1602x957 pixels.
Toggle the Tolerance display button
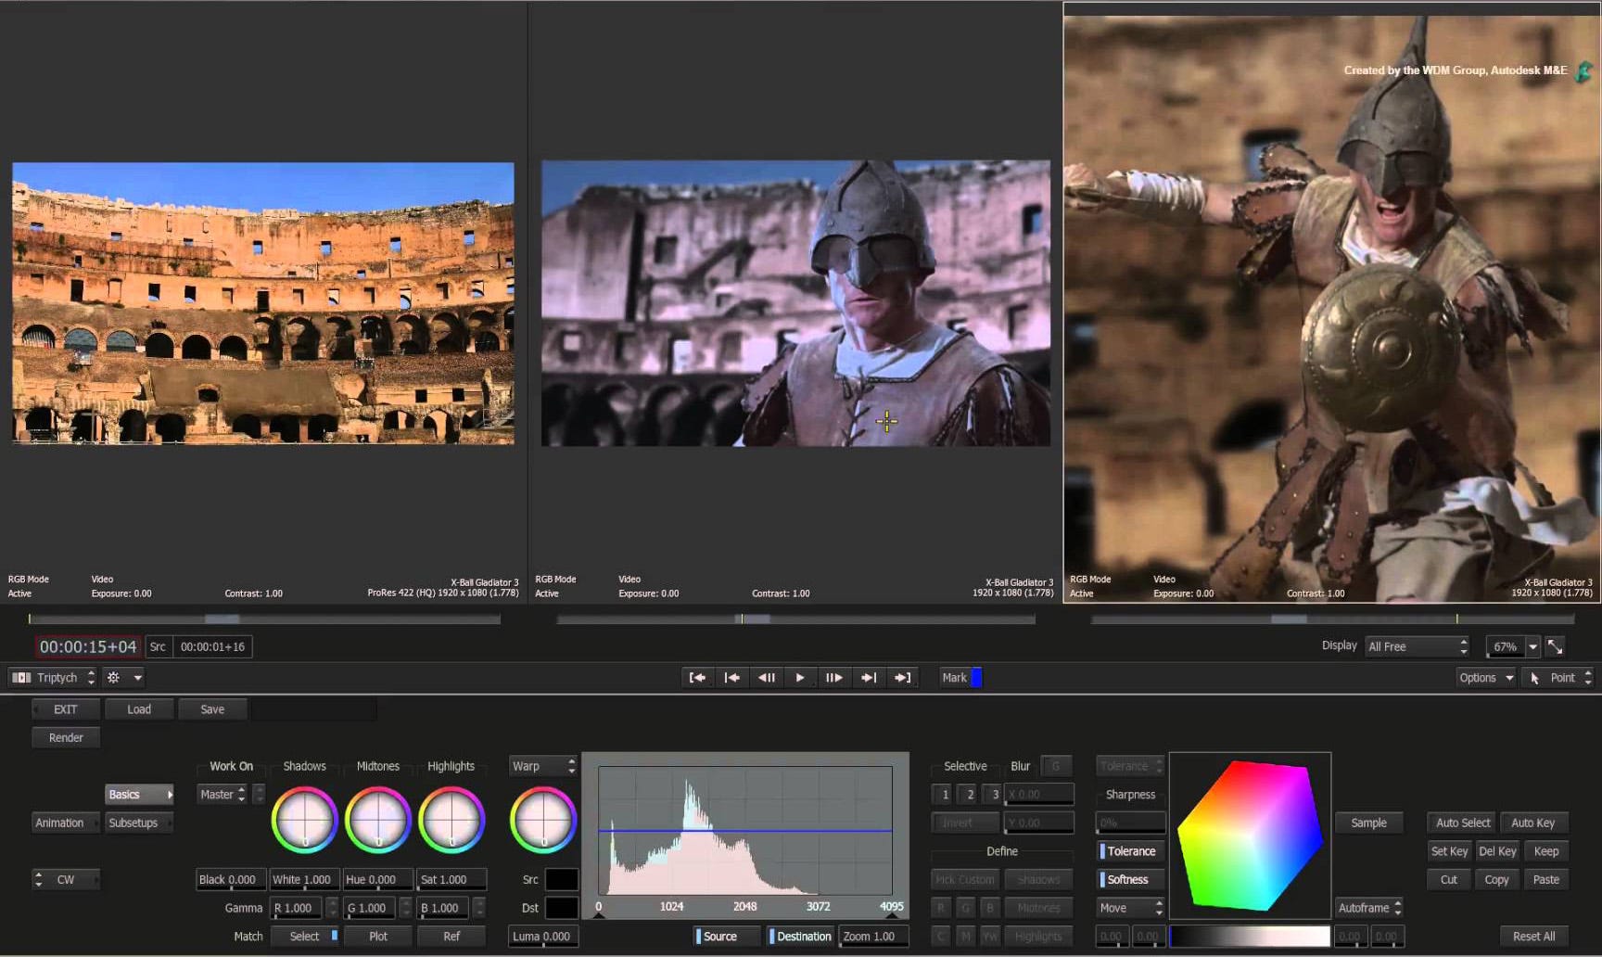pyautogui.click(x=1130, y=851)
